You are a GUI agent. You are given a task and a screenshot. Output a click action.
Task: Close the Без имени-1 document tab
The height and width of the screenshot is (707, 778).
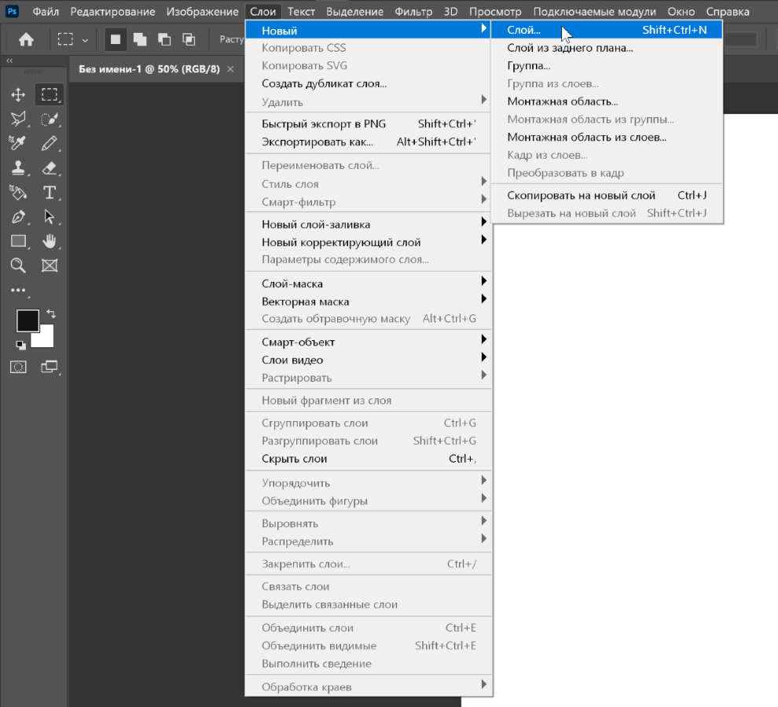tap(230, 69)
